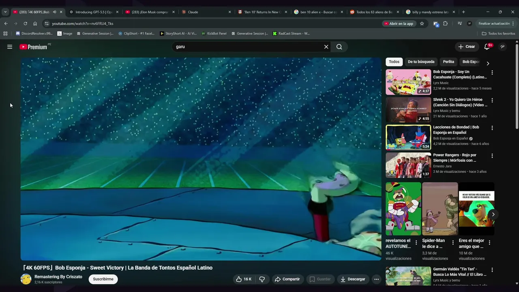Viewport: 519px width, 292px height.
Task: Select the Bob Espo filter chip
Action: [471, 62]
